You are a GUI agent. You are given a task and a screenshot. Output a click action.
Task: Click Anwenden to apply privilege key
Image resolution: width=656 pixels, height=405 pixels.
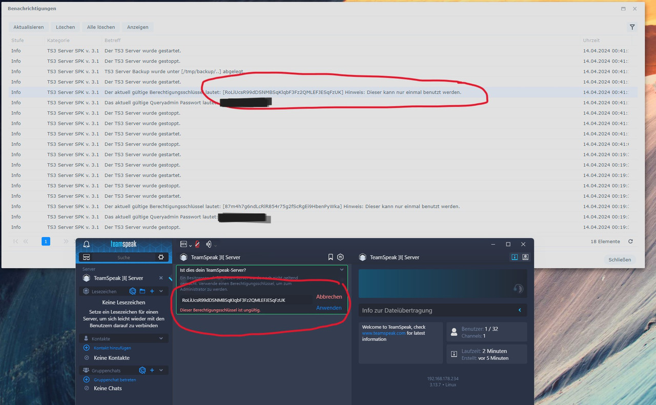329,308
